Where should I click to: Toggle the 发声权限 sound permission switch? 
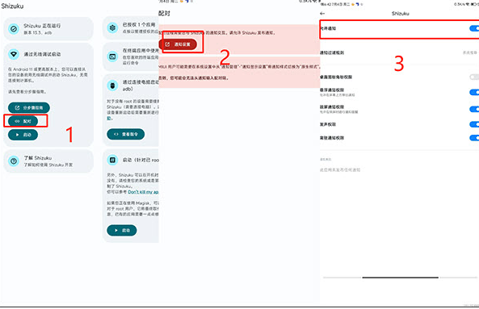[x=474, y=124]
